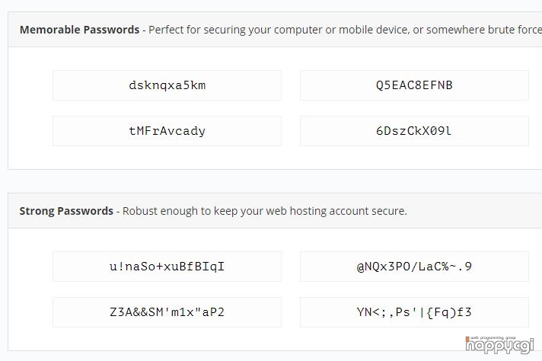Click the 'Memorable Passwords' heading

pos(79,30)
